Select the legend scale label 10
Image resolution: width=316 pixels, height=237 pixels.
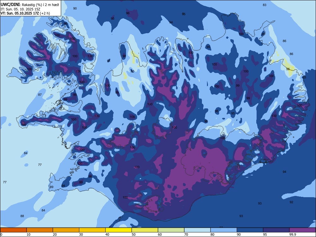click(28, 234)
